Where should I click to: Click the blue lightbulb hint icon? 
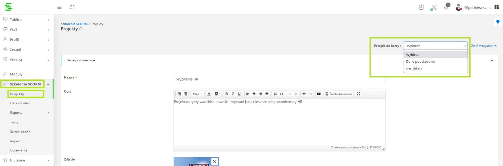point(497,22)
